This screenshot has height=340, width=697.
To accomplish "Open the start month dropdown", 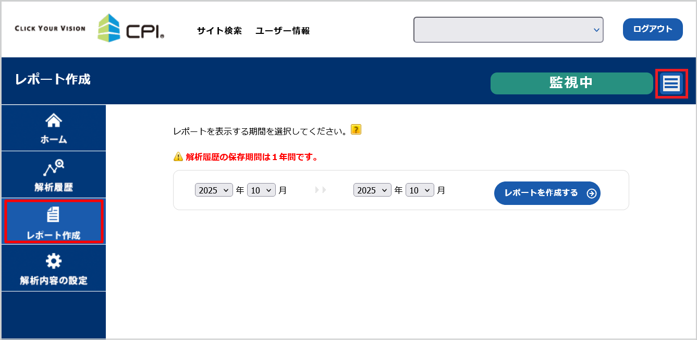I will point(261,190).
